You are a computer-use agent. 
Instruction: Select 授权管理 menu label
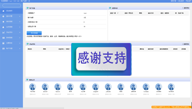click(x=9, y=22)
